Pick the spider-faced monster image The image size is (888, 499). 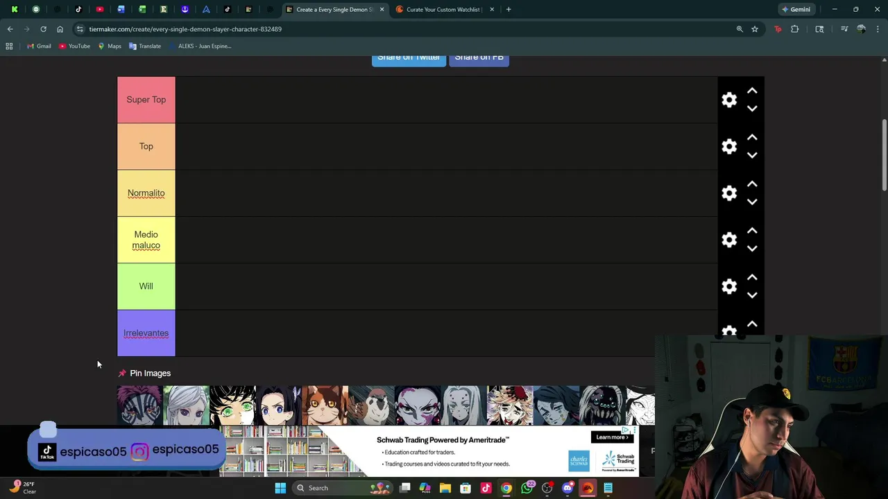pyautogui.click(x=602, y=405)
